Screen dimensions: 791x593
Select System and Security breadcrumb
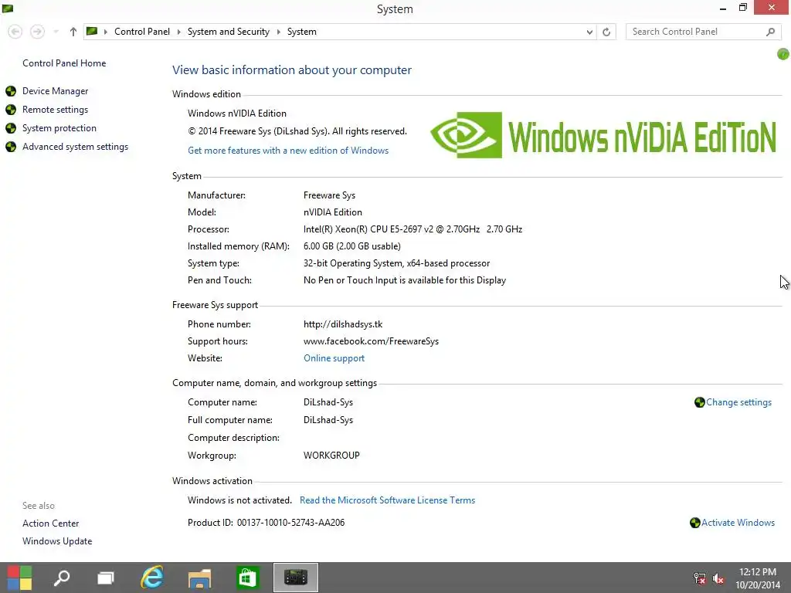228,31
